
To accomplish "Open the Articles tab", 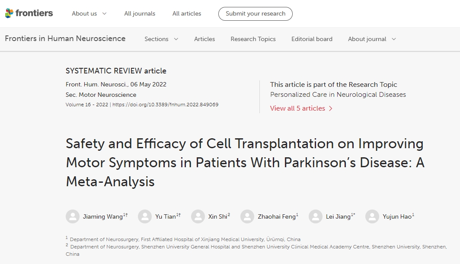I will point(204,39).
